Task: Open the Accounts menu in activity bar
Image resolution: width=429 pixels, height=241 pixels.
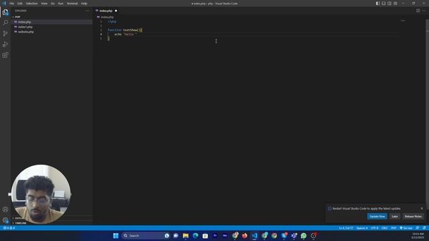Action: tap(5, 210)
